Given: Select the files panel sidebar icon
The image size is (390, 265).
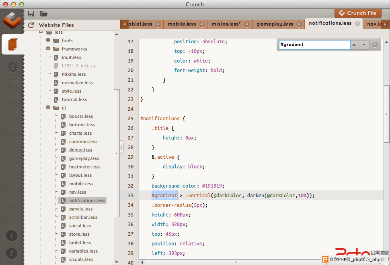Looking at the screenshot, I should pos(13,45).
